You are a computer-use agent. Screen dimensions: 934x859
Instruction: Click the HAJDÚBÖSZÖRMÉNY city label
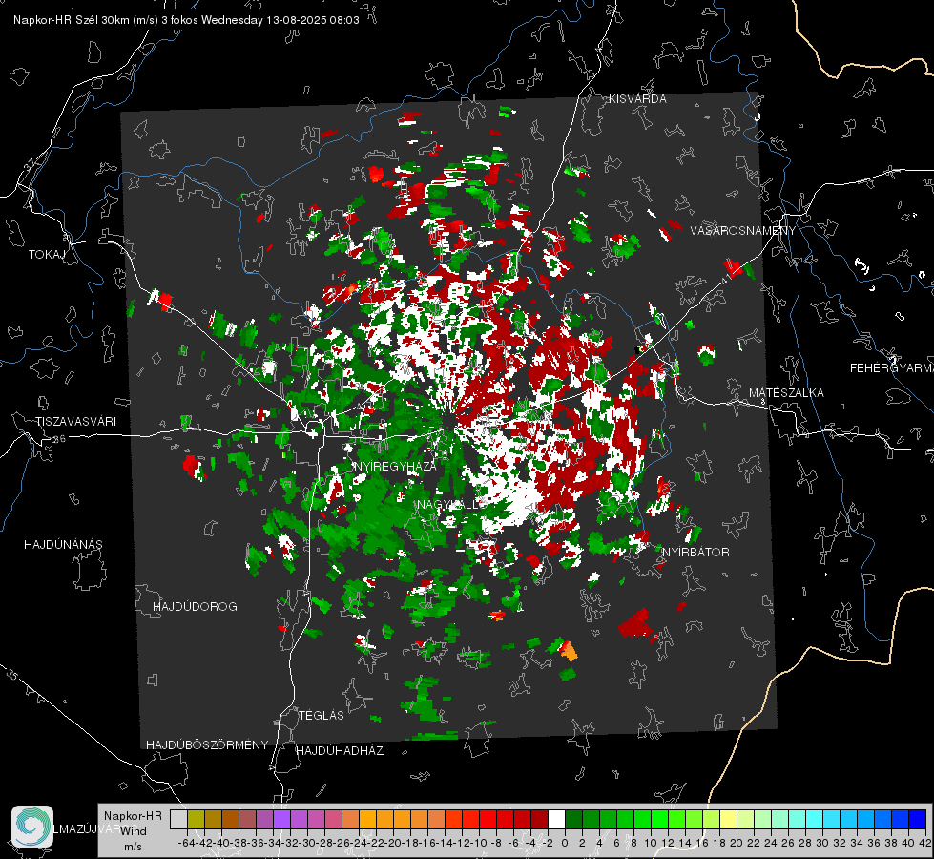207,745
